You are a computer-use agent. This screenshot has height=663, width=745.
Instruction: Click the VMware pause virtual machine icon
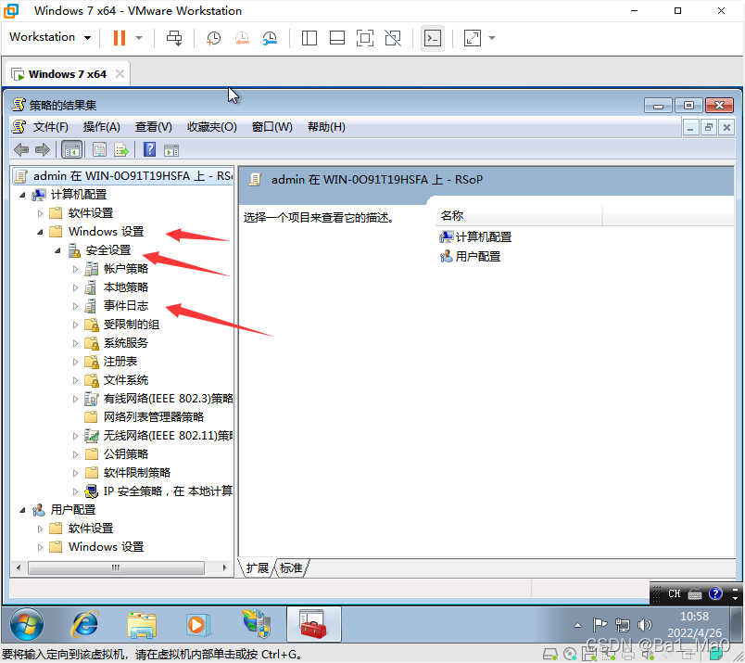[120, 38]
